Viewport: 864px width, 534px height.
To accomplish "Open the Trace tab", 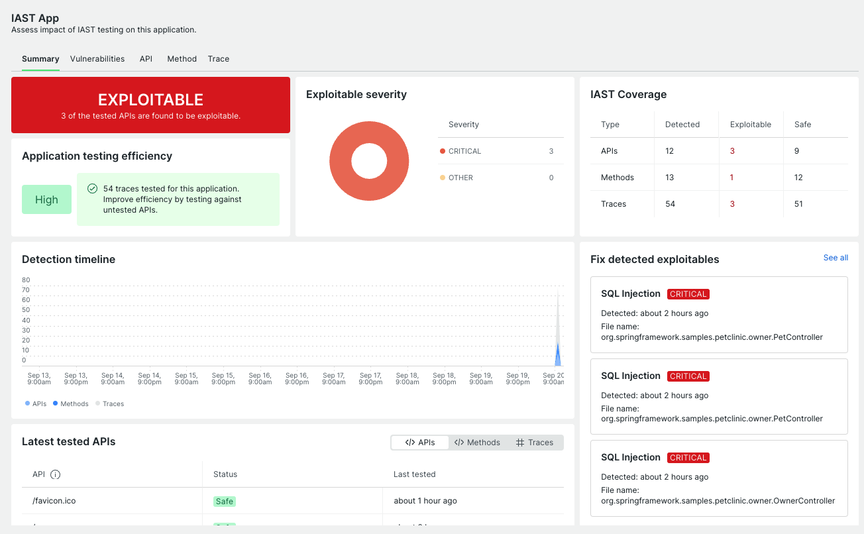I will (219, 59).
